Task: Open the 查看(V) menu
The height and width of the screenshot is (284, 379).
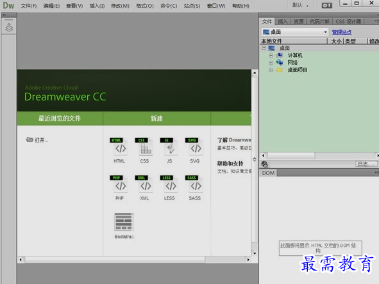Action: [74, 6]
